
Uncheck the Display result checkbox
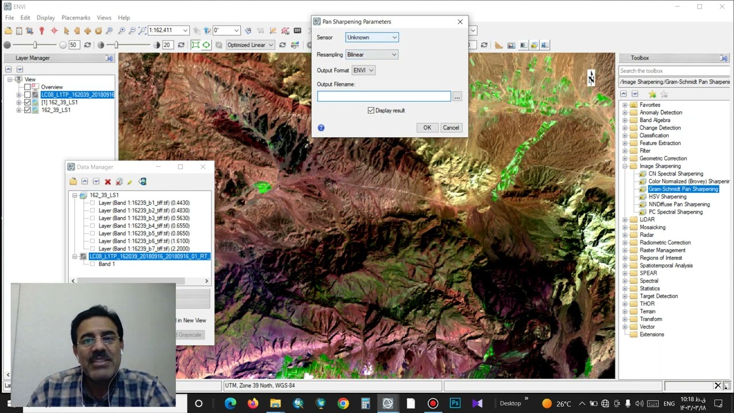point(371,110)
